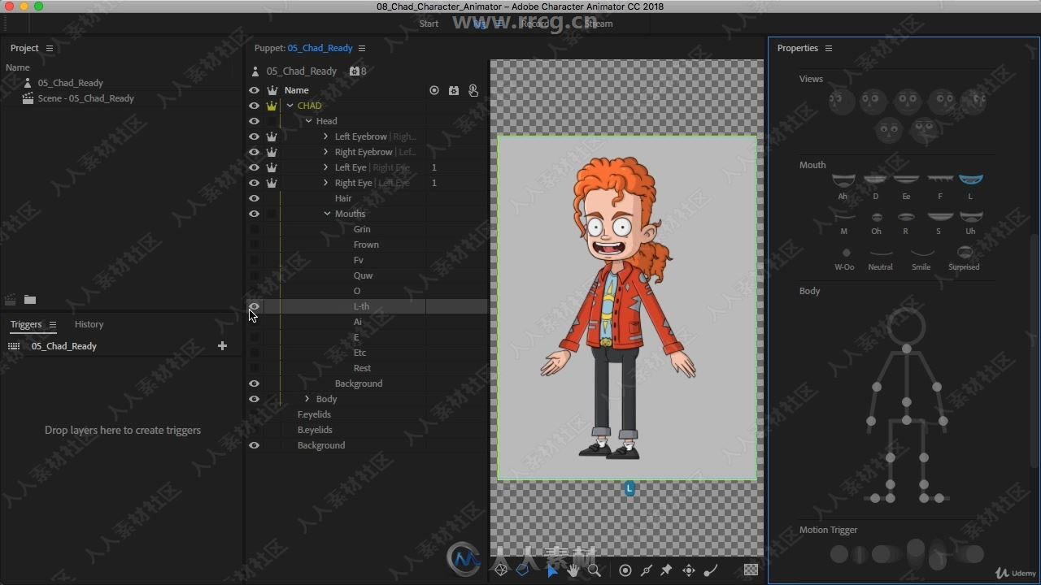Hide the Hair layer
Screen dimensions: 1041x585
[x=255, y=198]
